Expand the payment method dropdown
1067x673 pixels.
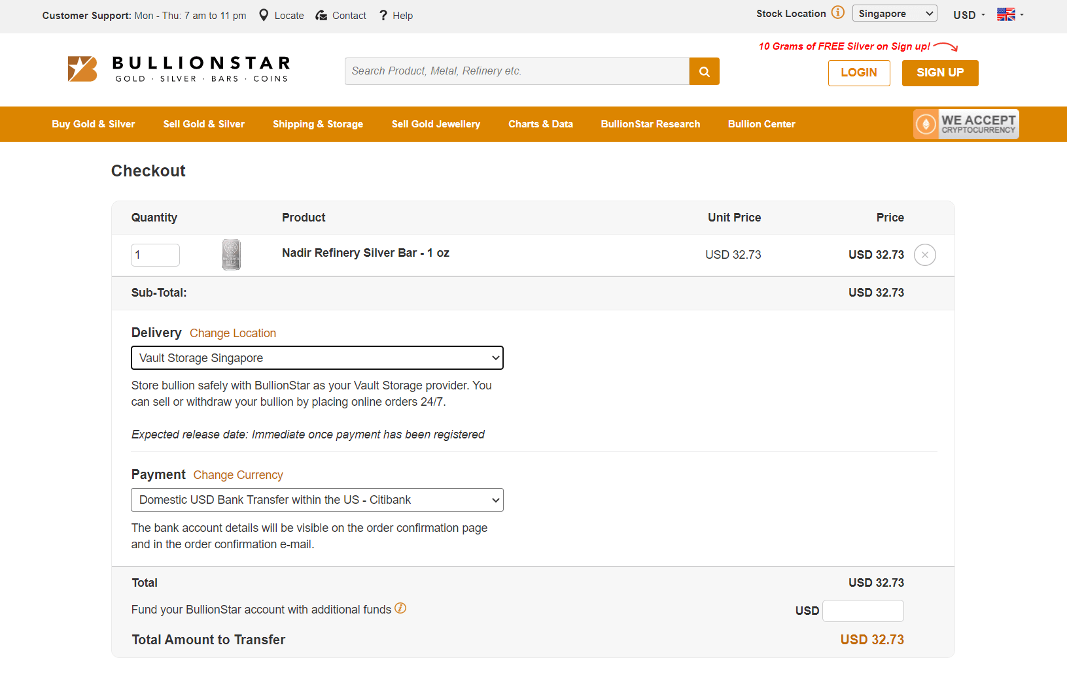point(317,500)
